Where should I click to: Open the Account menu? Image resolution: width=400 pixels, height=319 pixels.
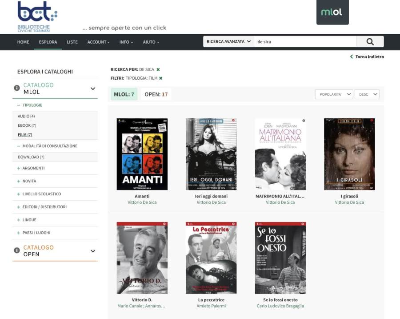(98, 42)
